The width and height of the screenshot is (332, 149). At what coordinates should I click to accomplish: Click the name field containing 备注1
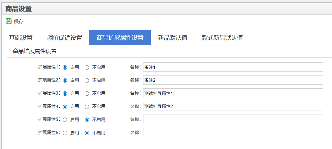[x=233, y=67]
